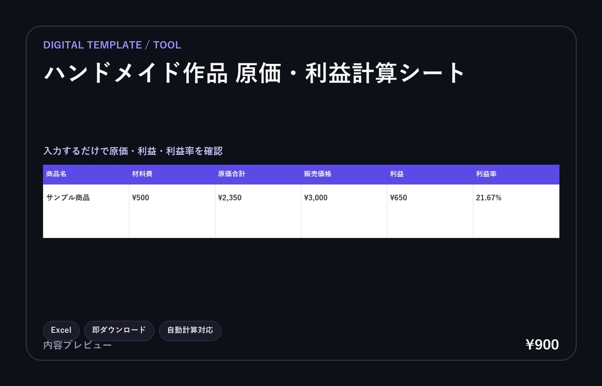Click the 入力するだけで原価・利益・利益率を確認 subtitle

click(133, 151)
